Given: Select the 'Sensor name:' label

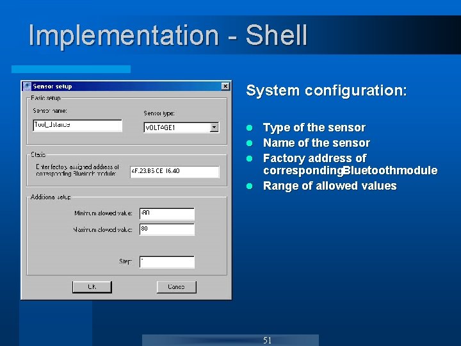Looking at the screenshot, I should 50,111.
